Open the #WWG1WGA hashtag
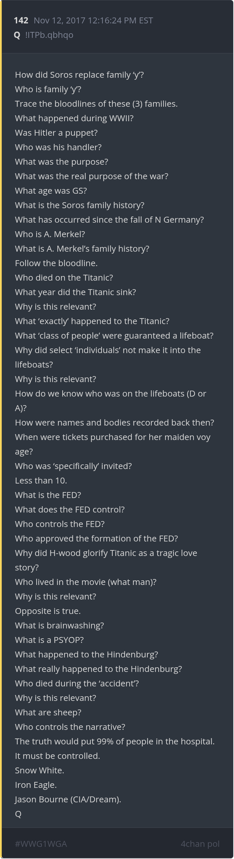 point(41,843)
